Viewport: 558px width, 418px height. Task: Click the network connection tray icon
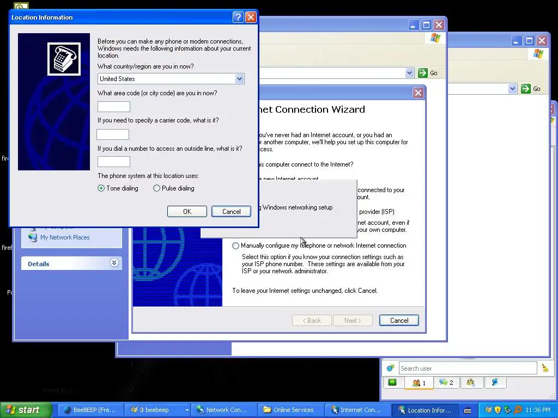(x=507, y=410)
